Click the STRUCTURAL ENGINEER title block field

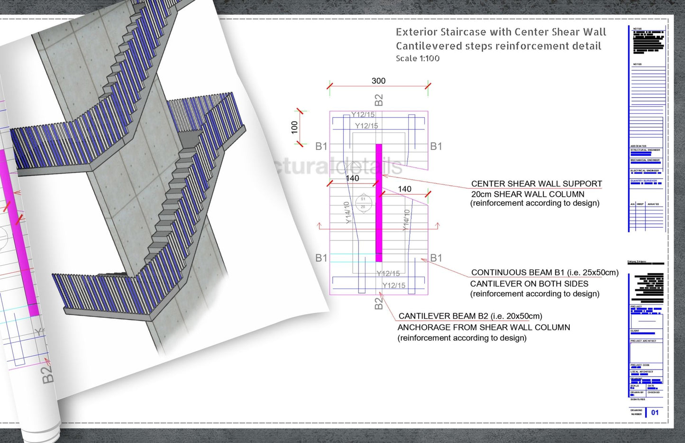click(x=645, y=150)
